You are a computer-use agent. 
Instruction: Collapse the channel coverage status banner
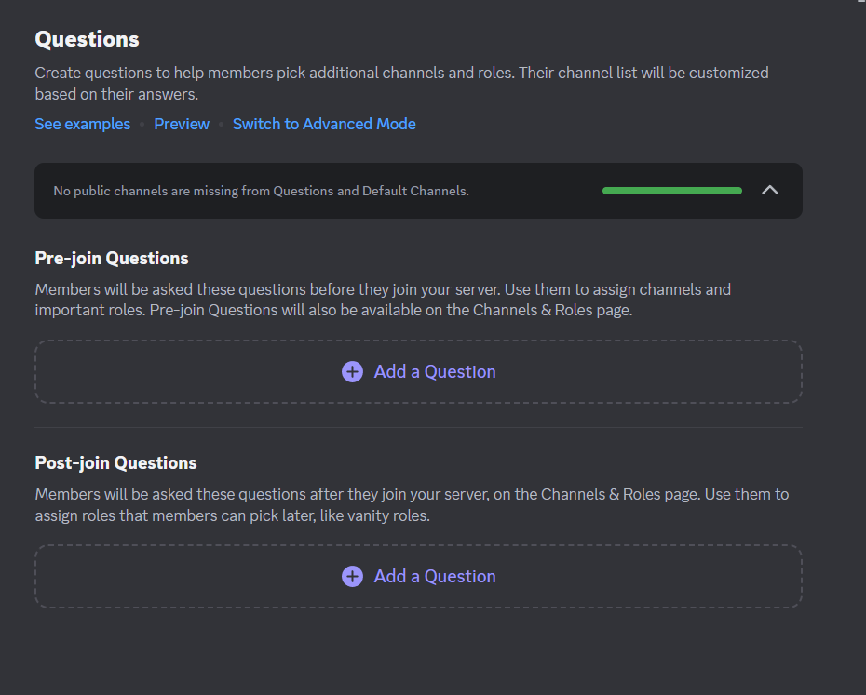tap(769, 191)
